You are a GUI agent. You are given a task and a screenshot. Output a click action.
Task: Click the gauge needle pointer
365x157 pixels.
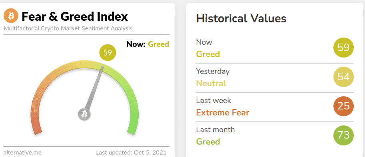coord(94,88)
